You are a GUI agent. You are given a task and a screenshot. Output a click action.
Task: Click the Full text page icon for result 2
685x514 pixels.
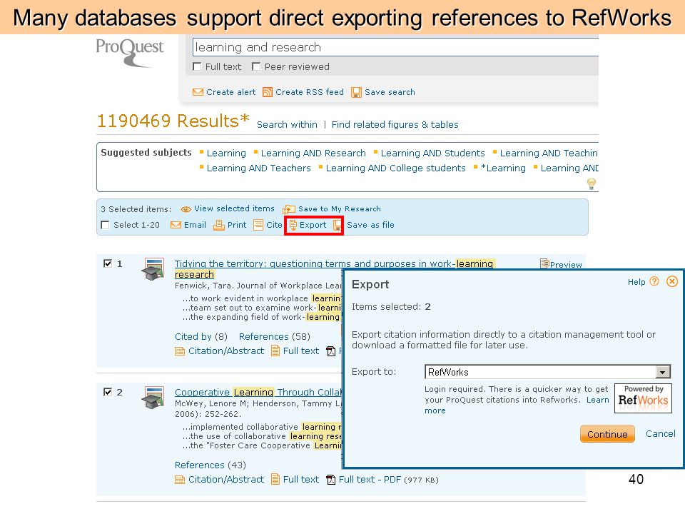coord(275,479)
